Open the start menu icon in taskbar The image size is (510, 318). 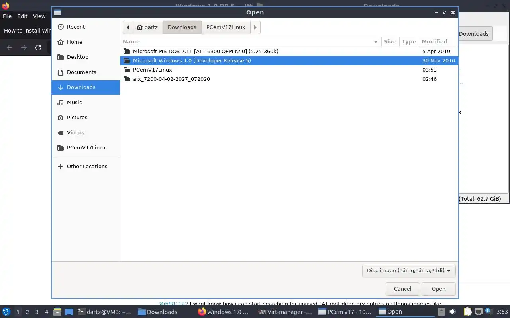coord(6,312)
